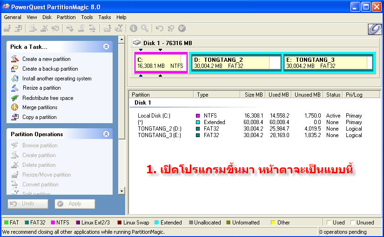Click the magenta NTFS legend swatch

pos(53,222)
